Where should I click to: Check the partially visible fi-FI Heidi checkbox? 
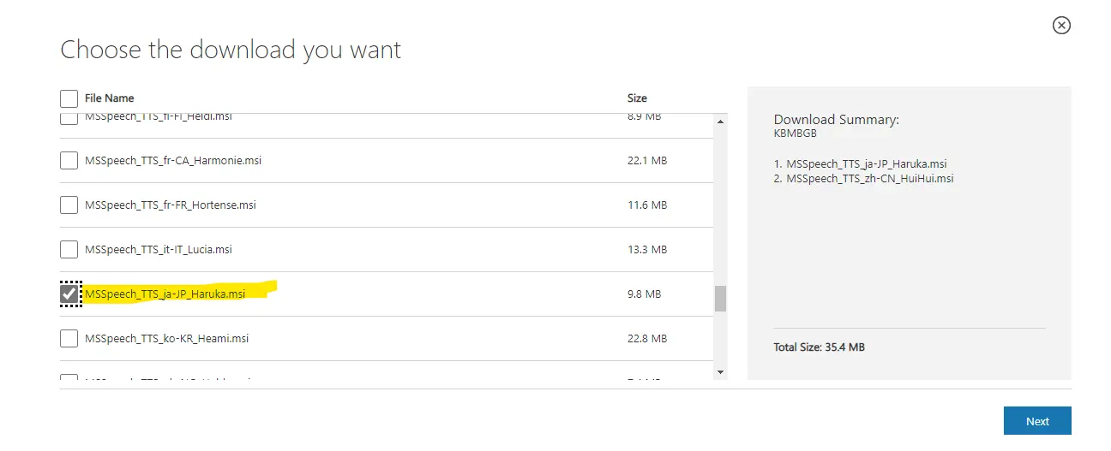[x=69, y=118]
